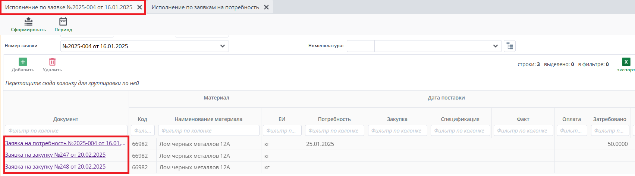Click the red Удалить trash icon
The width and height of the screenshot is (635, 176).
click(x=52, y=62)
